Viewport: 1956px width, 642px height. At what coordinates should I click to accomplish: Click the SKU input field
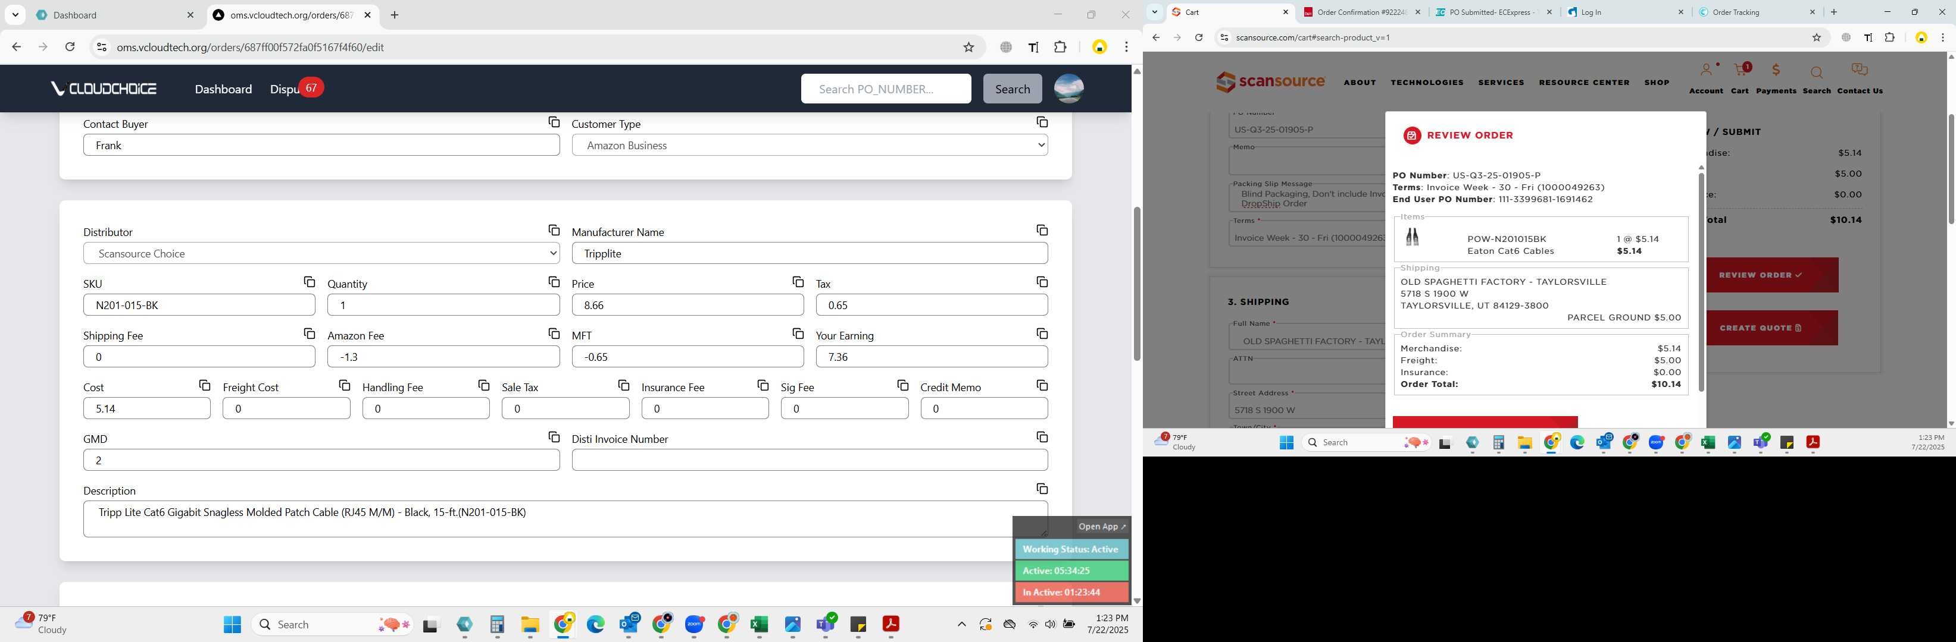pyautogui.click(x=199, y=306)
